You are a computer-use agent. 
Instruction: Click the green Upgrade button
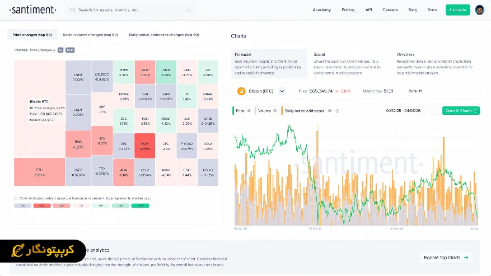click(457, 10)
